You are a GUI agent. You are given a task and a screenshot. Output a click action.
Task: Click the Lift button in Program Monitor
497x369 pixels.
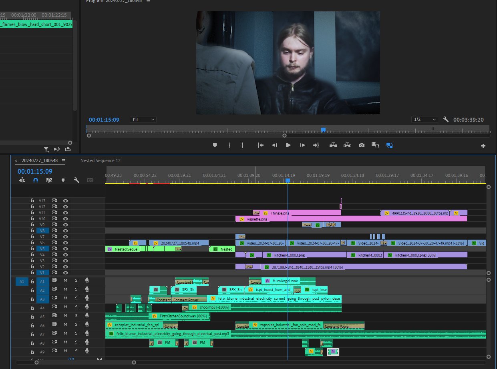coord(333,145)
